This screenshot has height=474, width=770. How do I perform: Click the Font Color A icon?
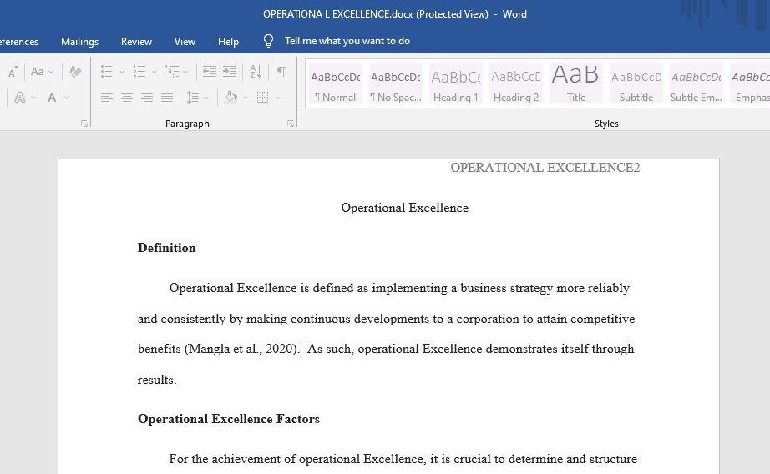[x=52, y=98]
